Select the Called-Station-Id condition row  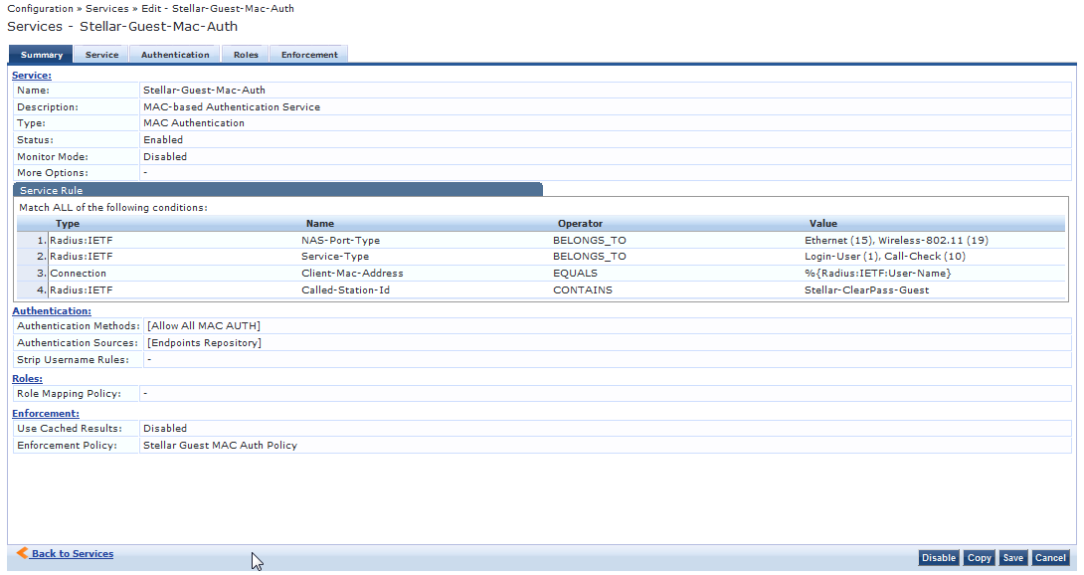click(x=345, y=290)
